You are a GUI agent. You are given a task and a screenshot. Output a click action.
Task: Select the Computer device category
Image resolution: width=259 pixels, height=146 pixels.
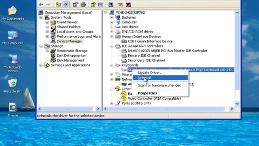click(129, 22)
